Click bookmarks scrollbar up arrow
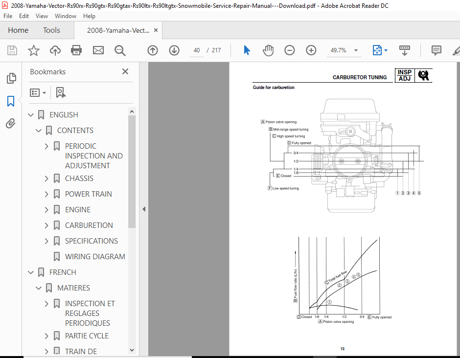 pos(132,112)
